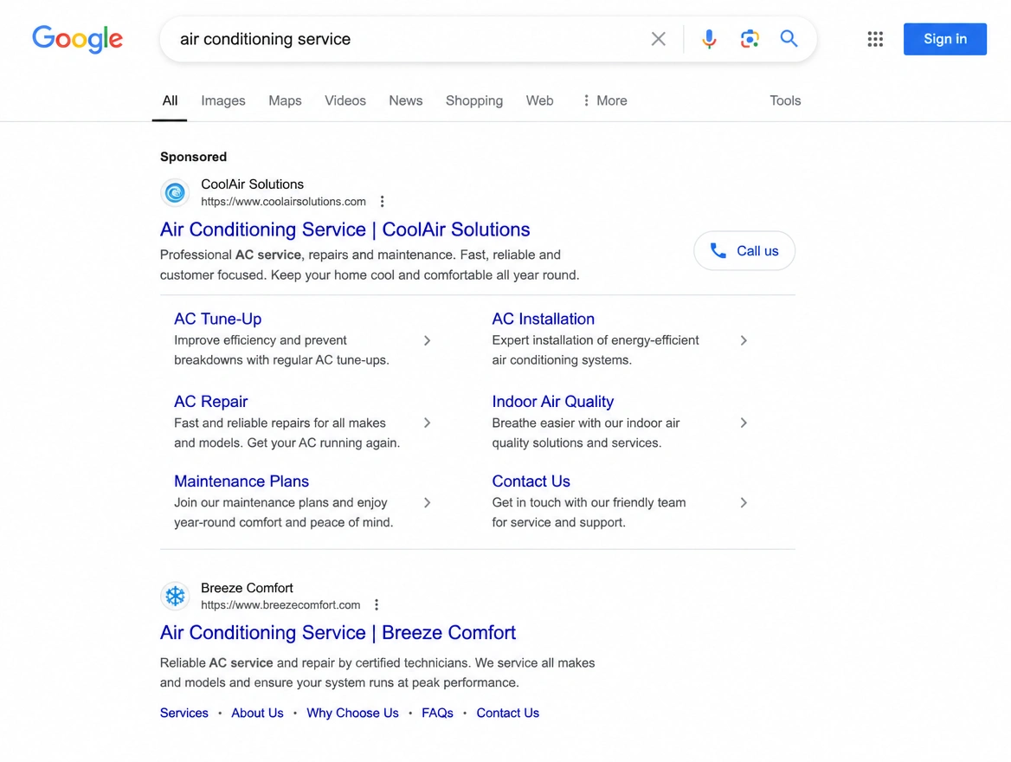Image resolution: width=1011 pixels, height=762 pixels.
Task: Click the CoolAir Solutions favicon
Action: click(x=175, y=192)
